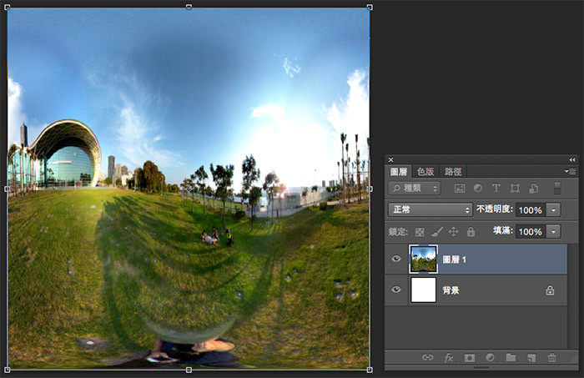Create a new group with folder icon
Screen dimensions: 584x378
[x=511, y=357]
